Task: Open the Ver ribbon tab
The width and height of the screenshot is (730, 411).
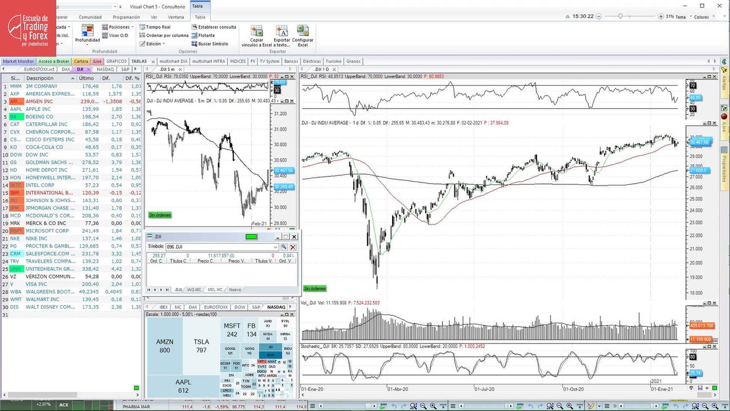Action: (x=154, y=17)
